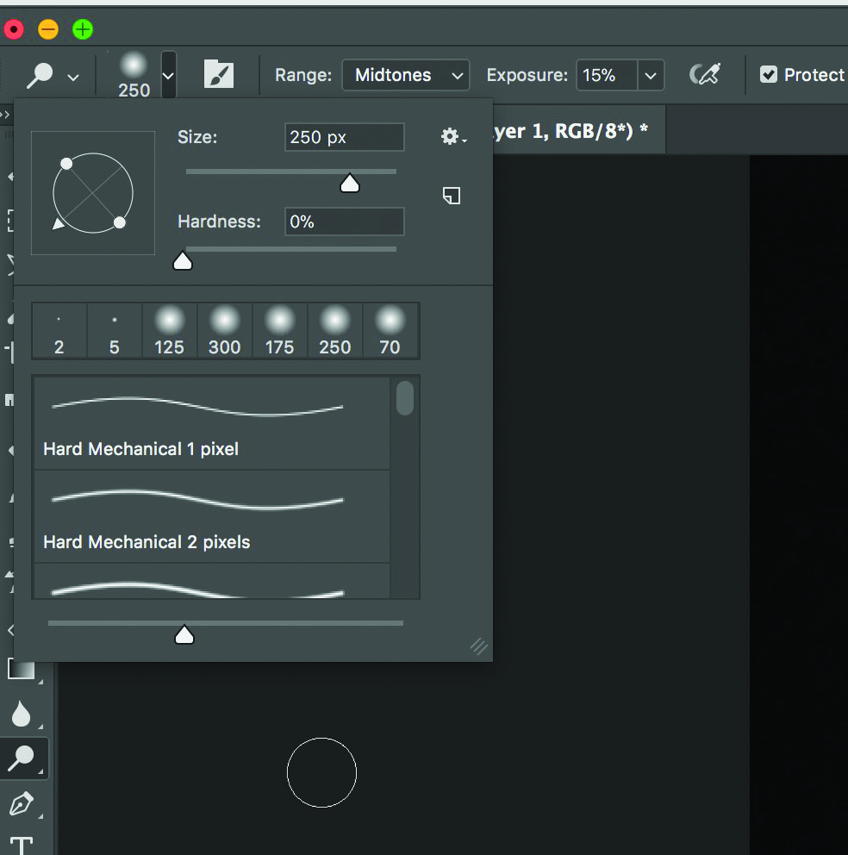Open the Range Midtones dropdown
Viewport: 848px width, 855px height.
(x=406, y=75)
